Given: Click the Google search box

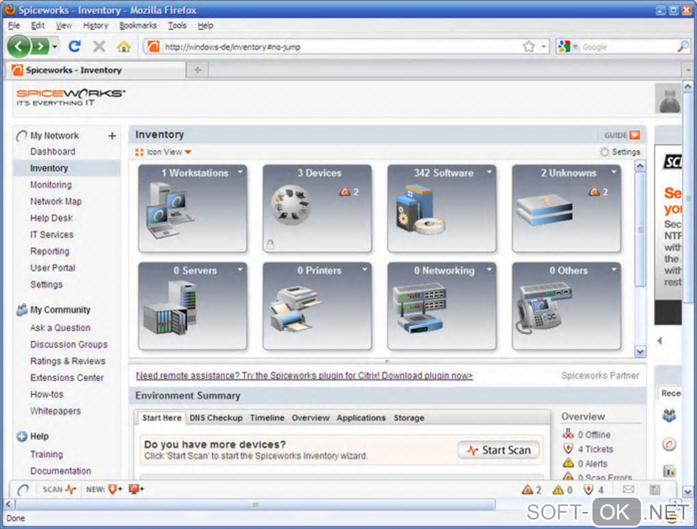Looking at the screenshot, I should (x=627, y=46).
